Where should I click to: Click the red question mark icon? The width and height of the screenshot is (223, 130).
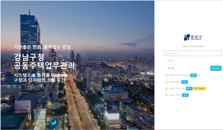(199, 75)
